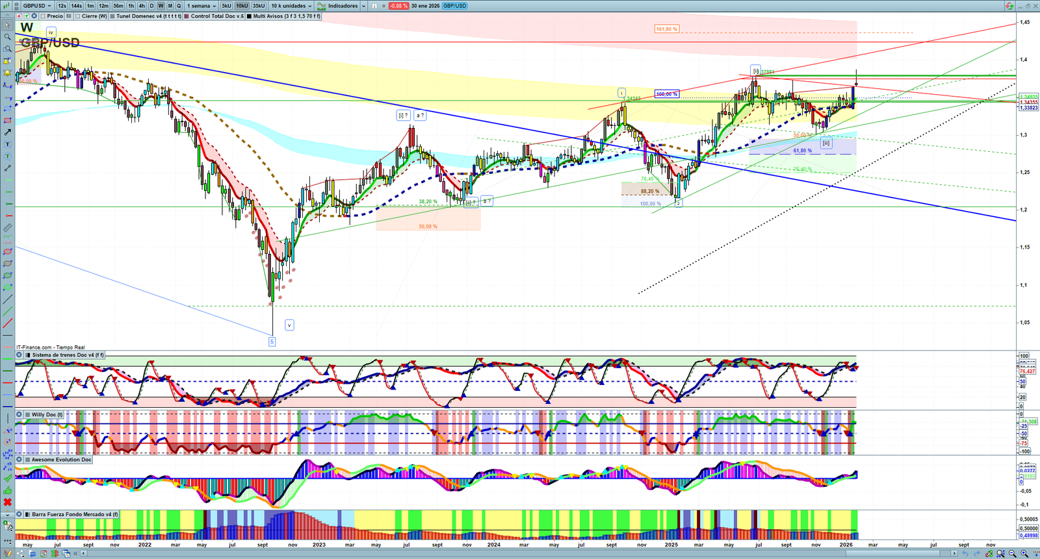Click the green plus icon beside Precio

coord(27,16)
